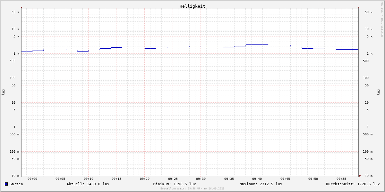
Task: Click the red arrow ending the time axis
Action: pos(360,176)
